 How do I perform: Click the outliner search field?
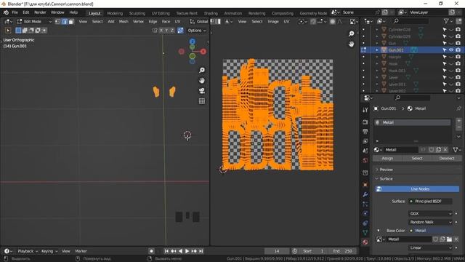tap(411, 21)
